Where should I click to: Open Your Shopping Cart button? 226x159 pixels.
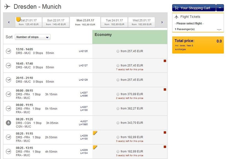193,8
